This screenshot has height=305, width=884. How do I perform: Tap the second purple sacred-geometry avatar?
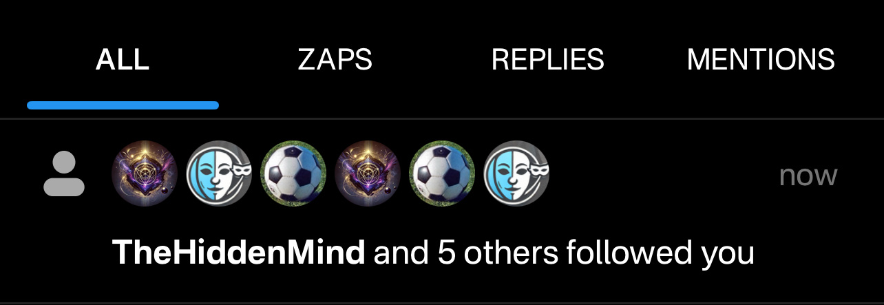pyautogui.click(x=368, y=174)
